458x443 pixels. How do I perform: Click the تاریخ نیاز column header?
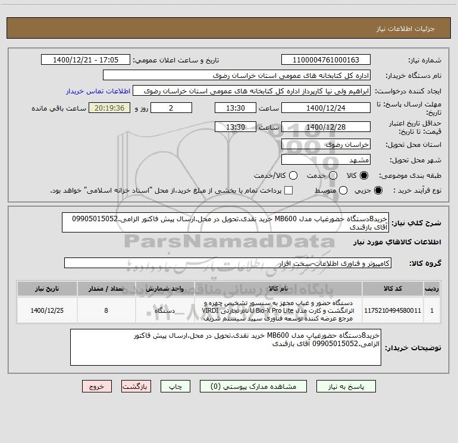point(47,289)
